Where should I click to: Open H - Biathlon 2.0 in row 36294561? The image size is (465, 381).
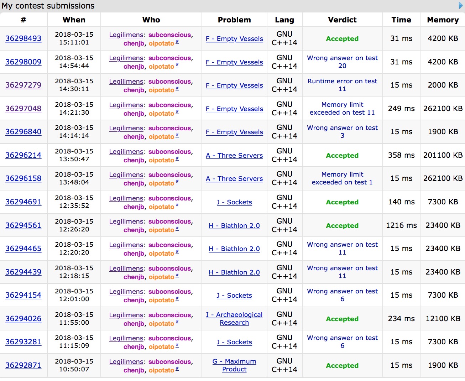[234, 226]
